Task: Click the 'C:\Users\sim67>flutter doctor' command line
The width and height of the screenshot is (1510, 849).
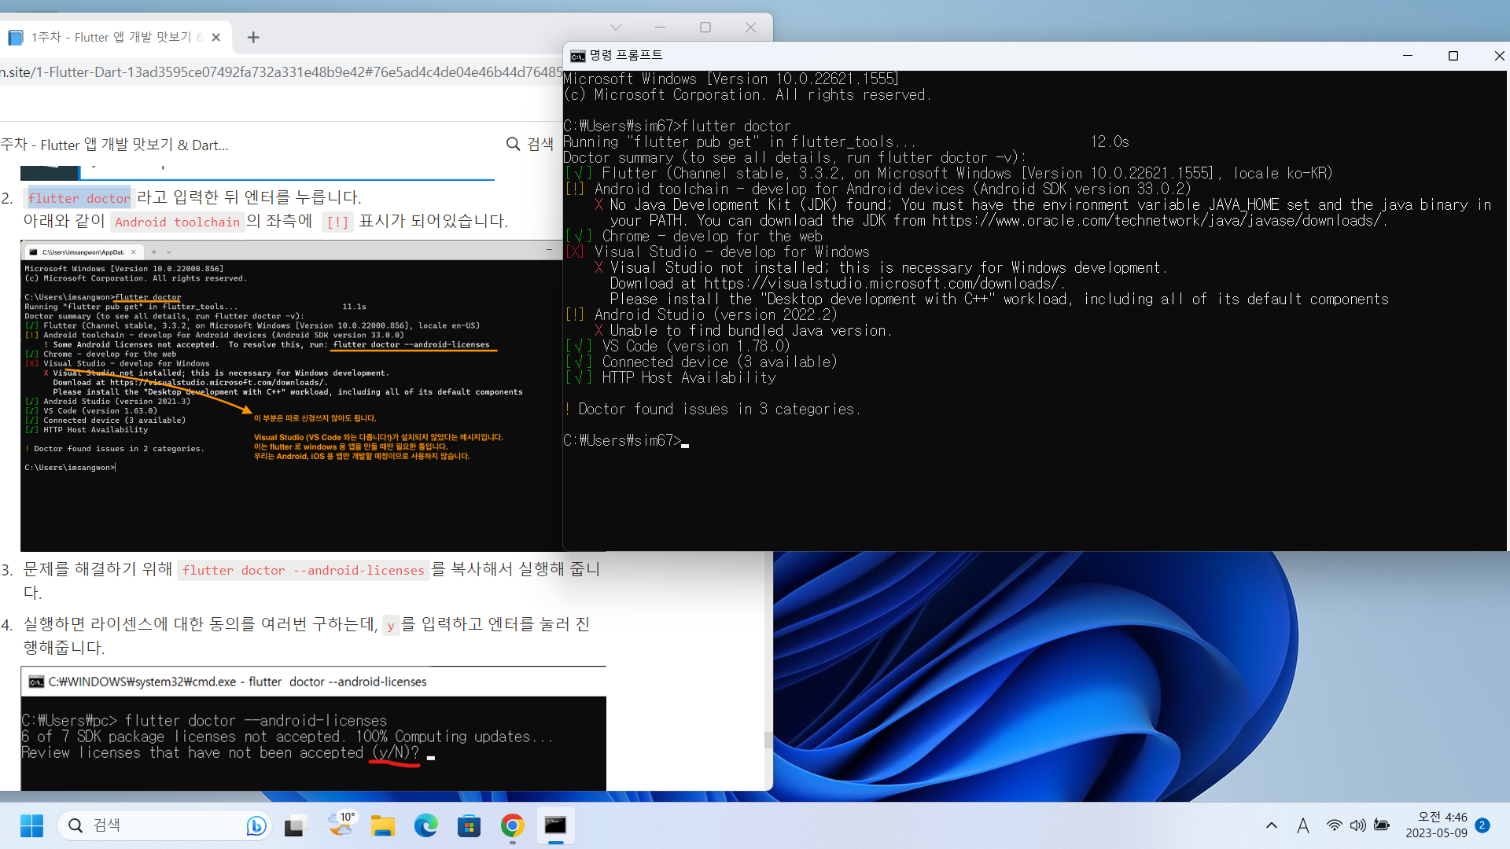Action: (677, 126)
